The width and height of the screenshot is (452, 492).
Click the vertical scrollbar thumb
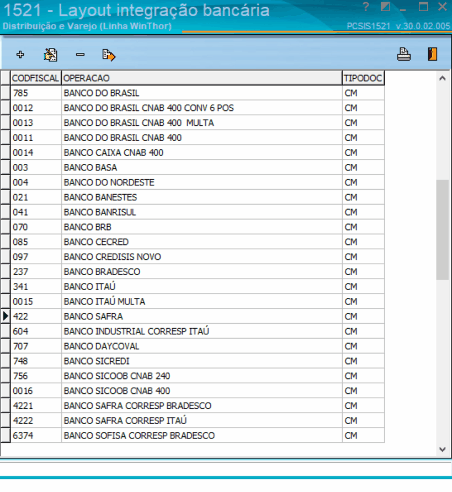coord(443,229)
